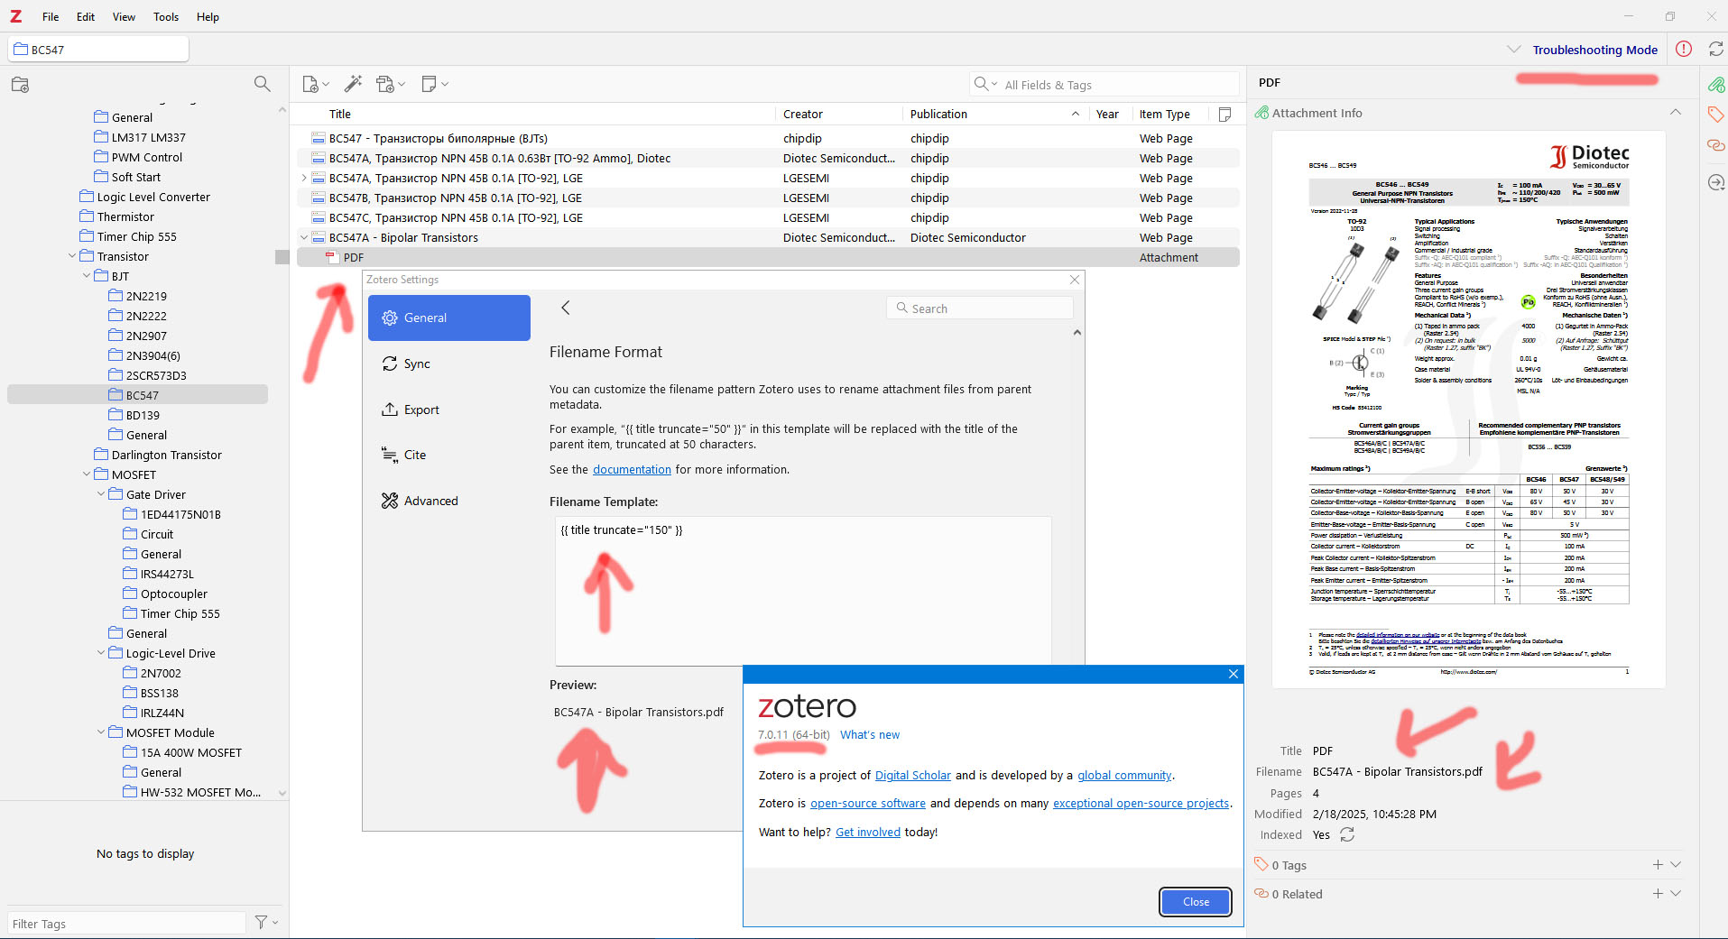Select PDF attachment row icon
This screenshot has width=1728, height=939.
click(332, 257)
